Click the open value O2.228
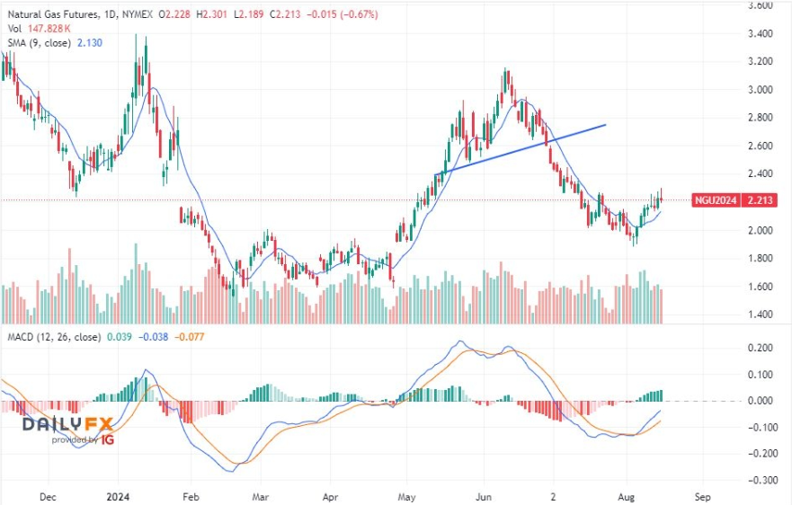 [174, 14]
